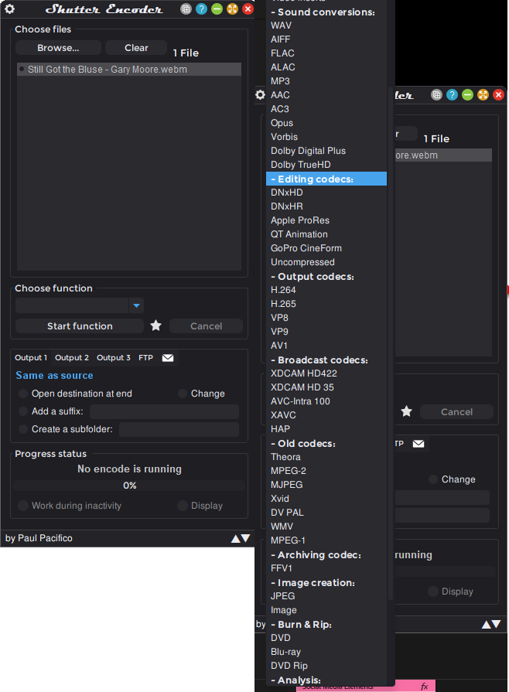Click Same as source destination link
The width and height of the screenshot is (509, 692).
pos(54,376)
